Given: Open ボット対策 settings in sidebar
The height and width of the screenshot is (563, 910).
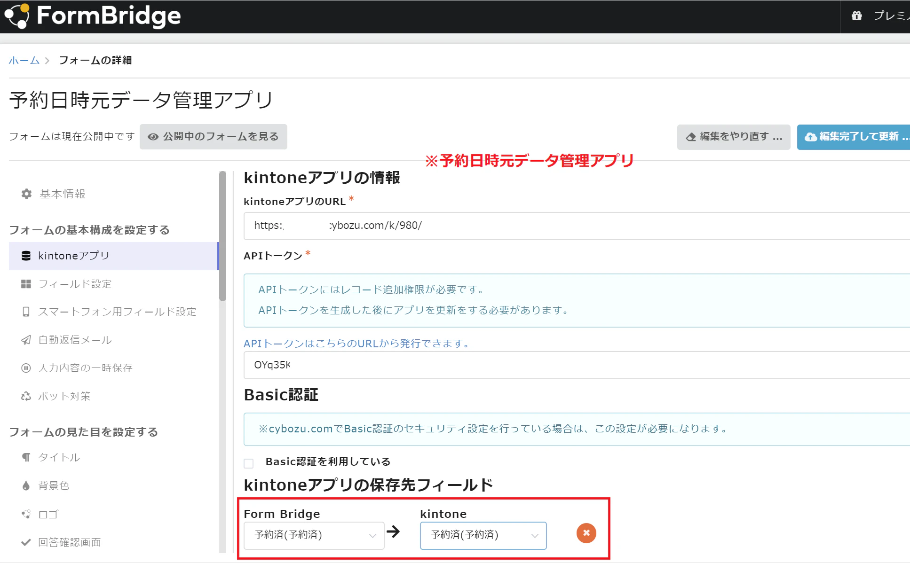Looking at the screenshot, I should (x=64, y=396).
